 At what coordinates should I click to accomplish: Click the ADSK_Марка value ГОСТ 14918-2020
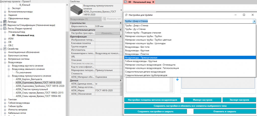point(107,90)
